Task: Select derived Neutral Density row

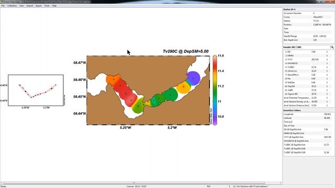Action: 308,102
